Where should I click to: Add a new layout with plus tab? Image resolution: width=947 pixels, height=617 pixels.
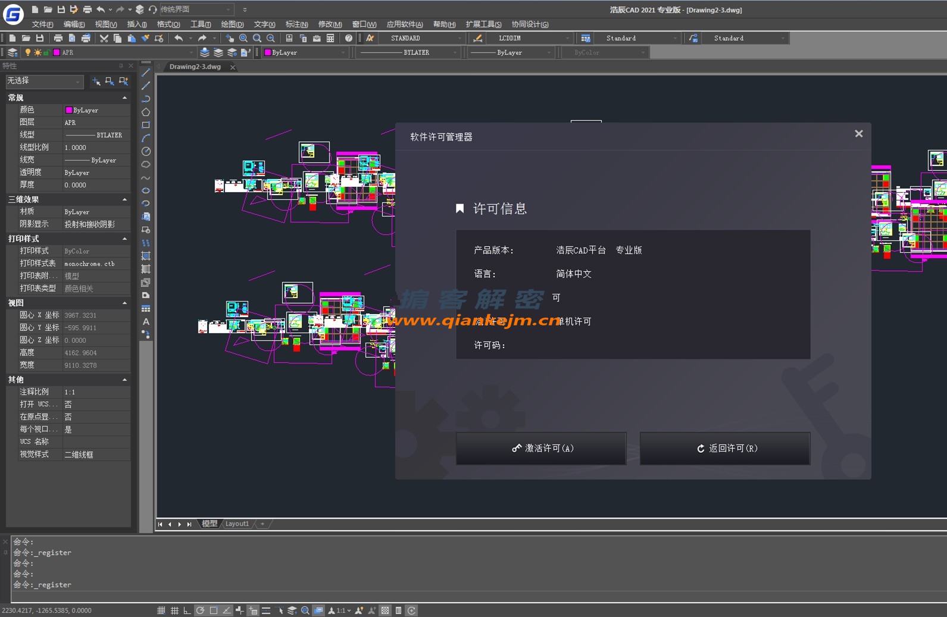(262, 524)
